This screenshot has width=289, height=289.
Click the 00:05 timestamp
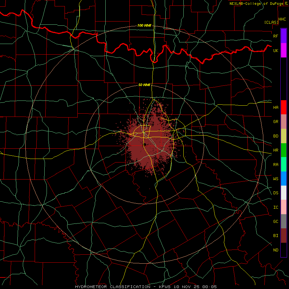tap(209, 287)
